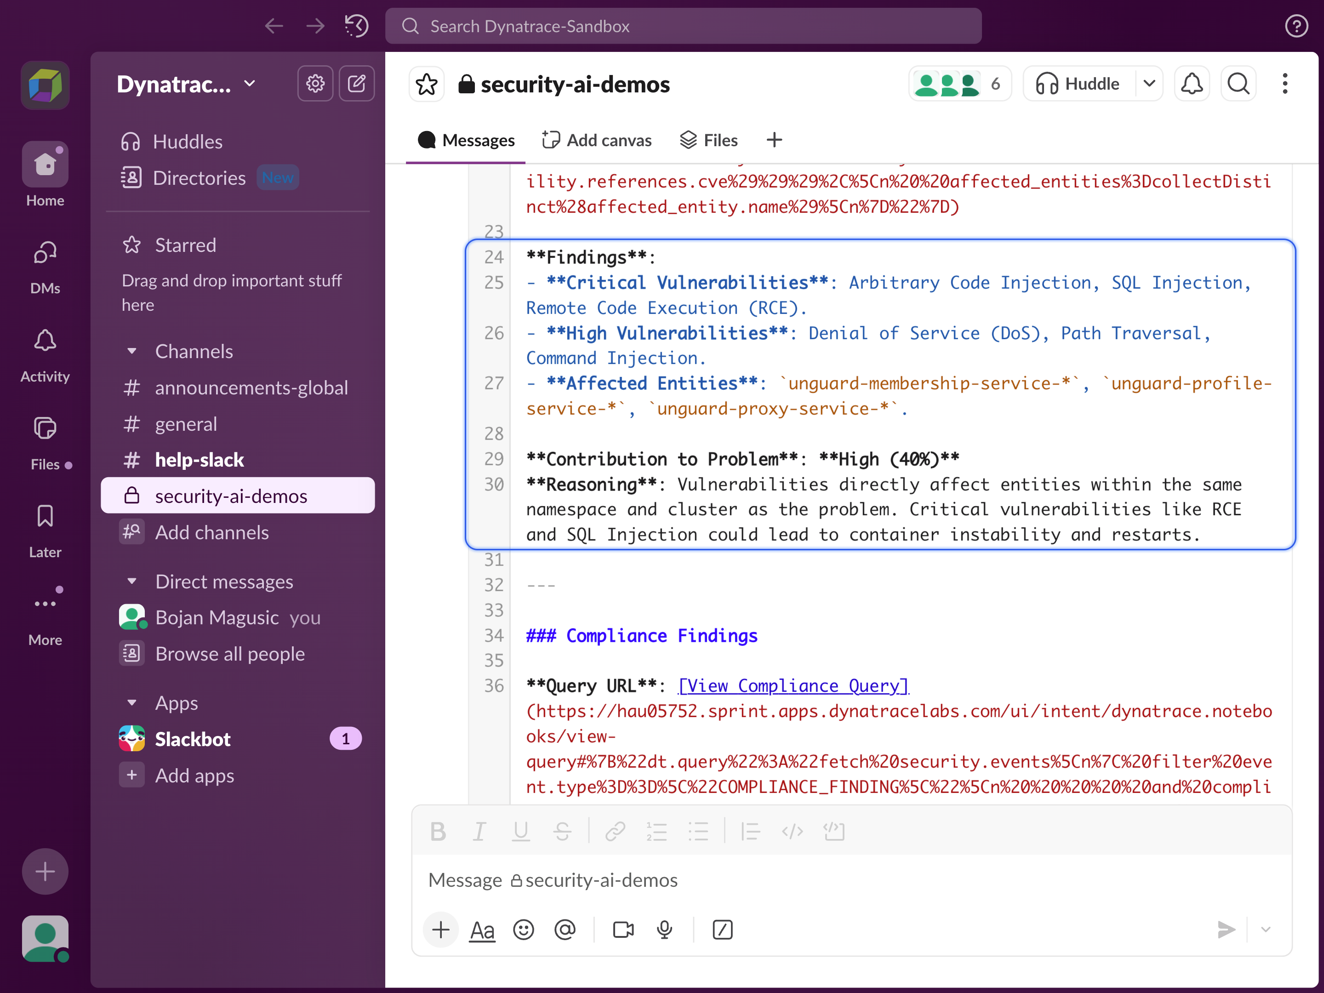Viewport: 1324px width, 993px height.
Task: Open the slash shortcuts icon
Action: 723,930
